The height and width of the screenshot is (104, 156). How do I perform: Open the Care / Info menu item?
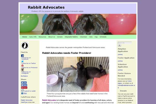coord(33,37)
